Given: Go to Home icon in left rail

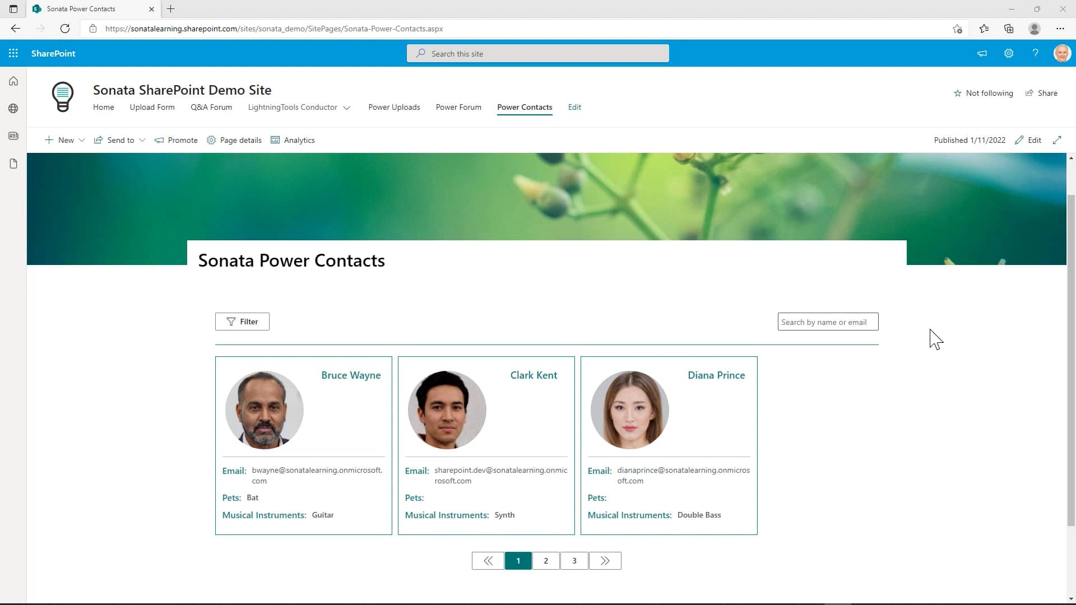Looking at the screenshot, I should click(13, 81).
